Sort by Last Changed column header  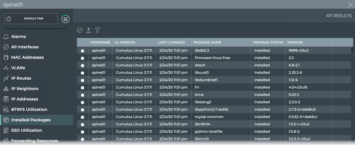171,42
